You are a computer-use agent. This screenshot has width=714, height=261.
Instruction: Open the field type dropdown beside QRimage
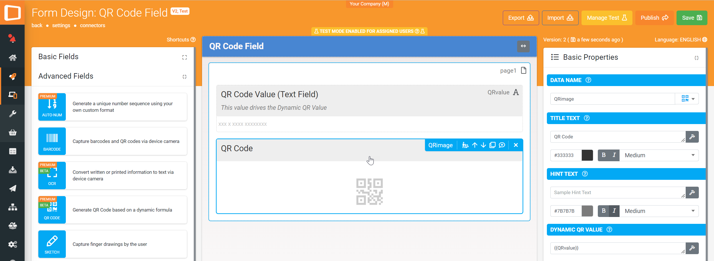click(x=687, y=99)
